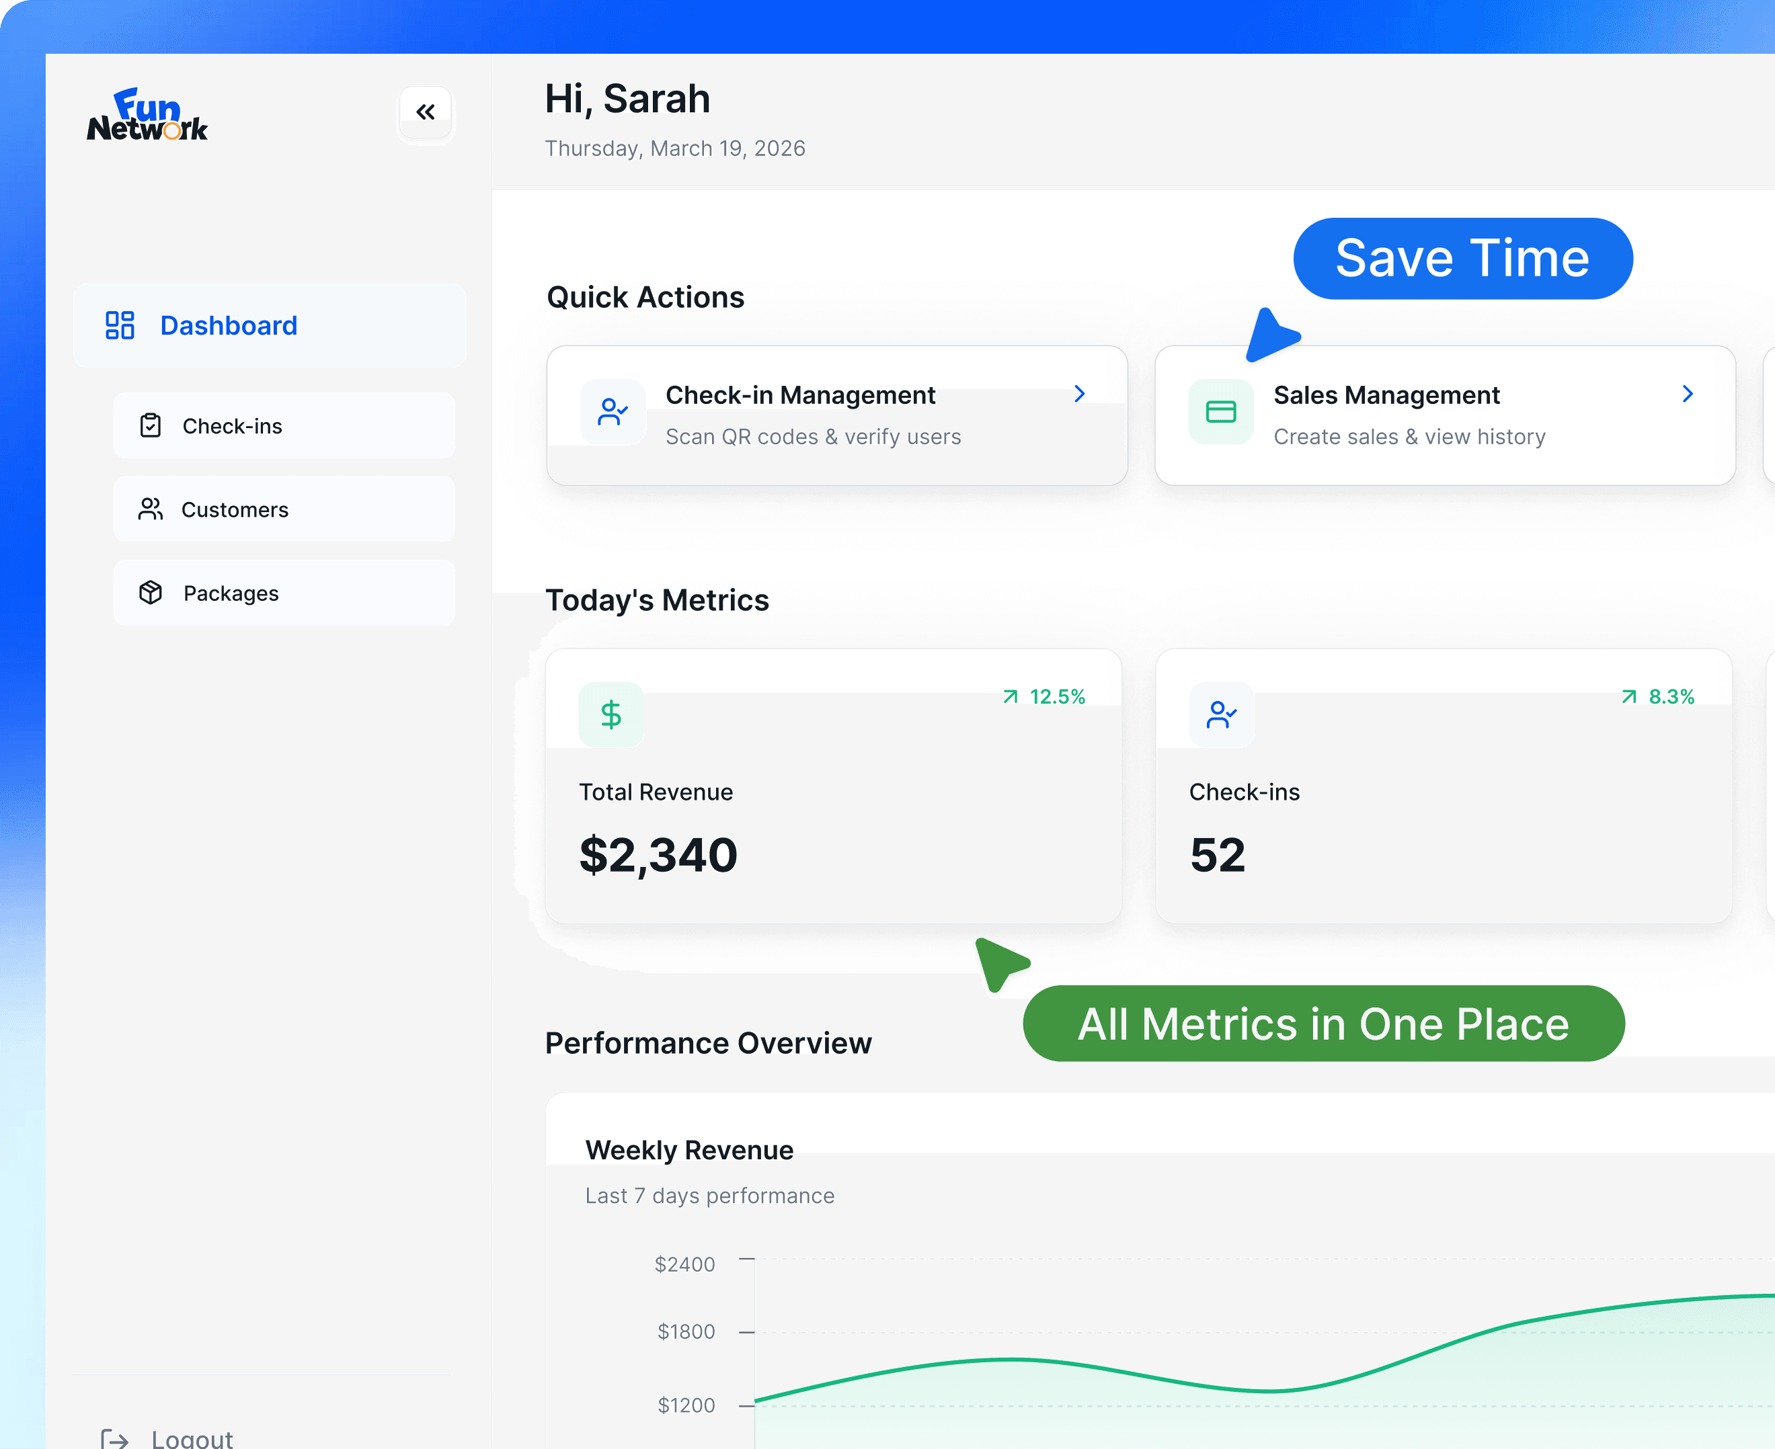Go to Check-ins in the sidebar
The image size is (1775, 1449).
click(x=284, y=425)
